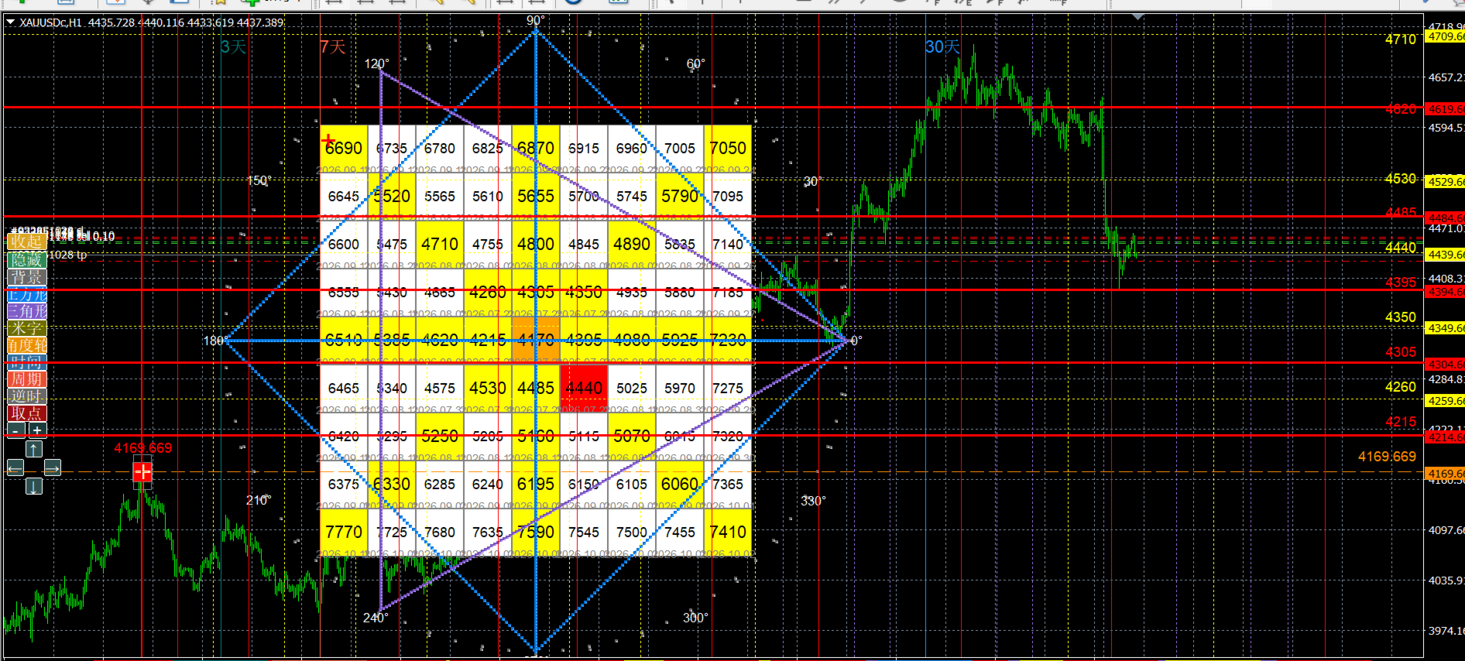Click the 三角形 triangle button
The width and height of the screenshot is (1465, 661).
coord(27,311)
